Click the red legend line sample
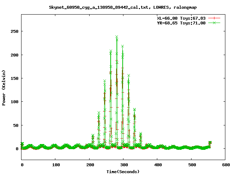This screenshot has width=233, height=175. tap(214, 18)
